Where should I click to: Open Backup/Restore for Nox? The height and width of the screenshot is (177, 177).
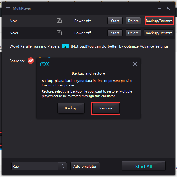[159, 21]
